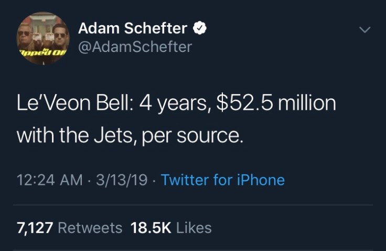Open the Likes label
Image resolution: width=386 pixels, height=251 pixels.
(194, 228)
